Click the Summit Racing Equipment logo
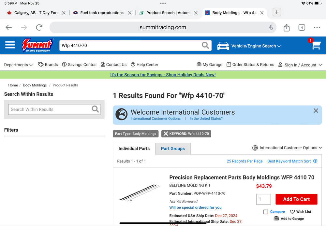 (37, 45)
